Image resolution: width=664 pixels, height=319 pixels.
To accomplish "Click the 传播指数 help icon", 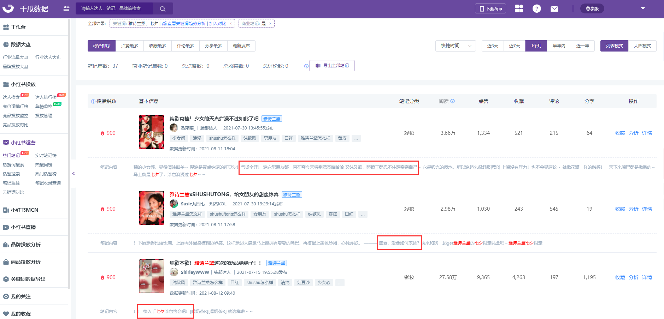I will (x=93, y=102).
